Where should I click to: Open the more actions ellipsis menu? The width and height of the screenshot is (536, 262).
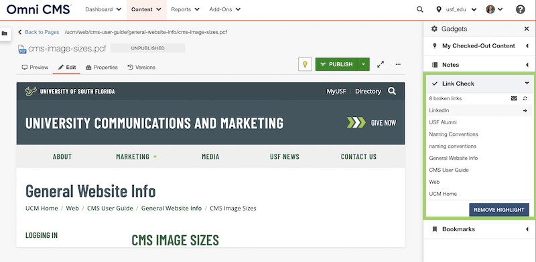[398, 64]
